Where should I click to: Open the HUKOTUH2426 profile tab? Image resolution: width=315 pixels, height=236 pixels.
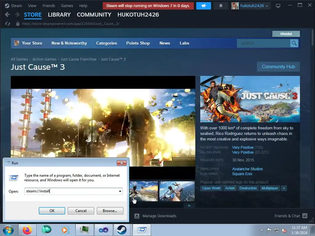[138, 15]
